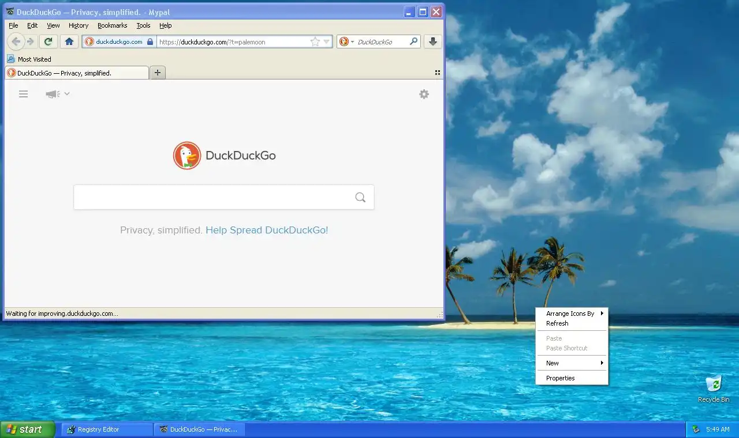Image resolution: width=739 pixels, height=438 pixels.
Task: Click the DuckDuckGo duck logo
Action: [x=187, y=156]
